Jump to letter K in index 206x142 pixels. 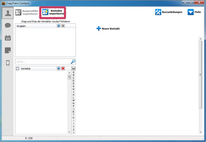(74, 95)
